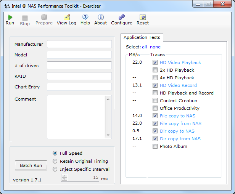Uncheck the HD Video Record trace

click(155, 85)
